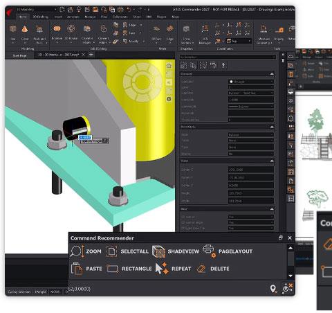Click the Measure Geometry tool
Image resolution: width=332 pixels, height=313 pixels.
[x=264, y=34]
